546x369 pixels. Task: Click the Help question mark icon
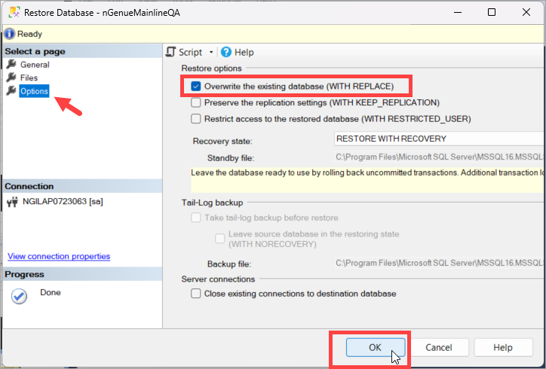[x=226, y=52]
